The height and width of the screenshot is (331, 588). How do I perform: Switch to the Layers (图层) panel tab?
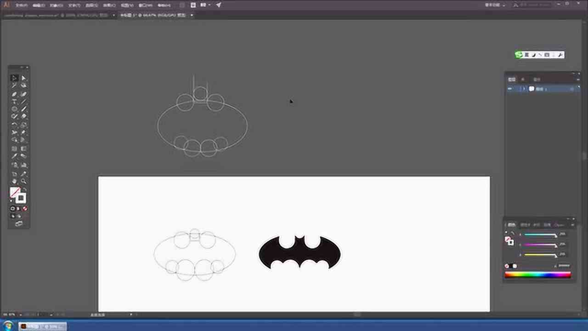[x=511, y=79]
